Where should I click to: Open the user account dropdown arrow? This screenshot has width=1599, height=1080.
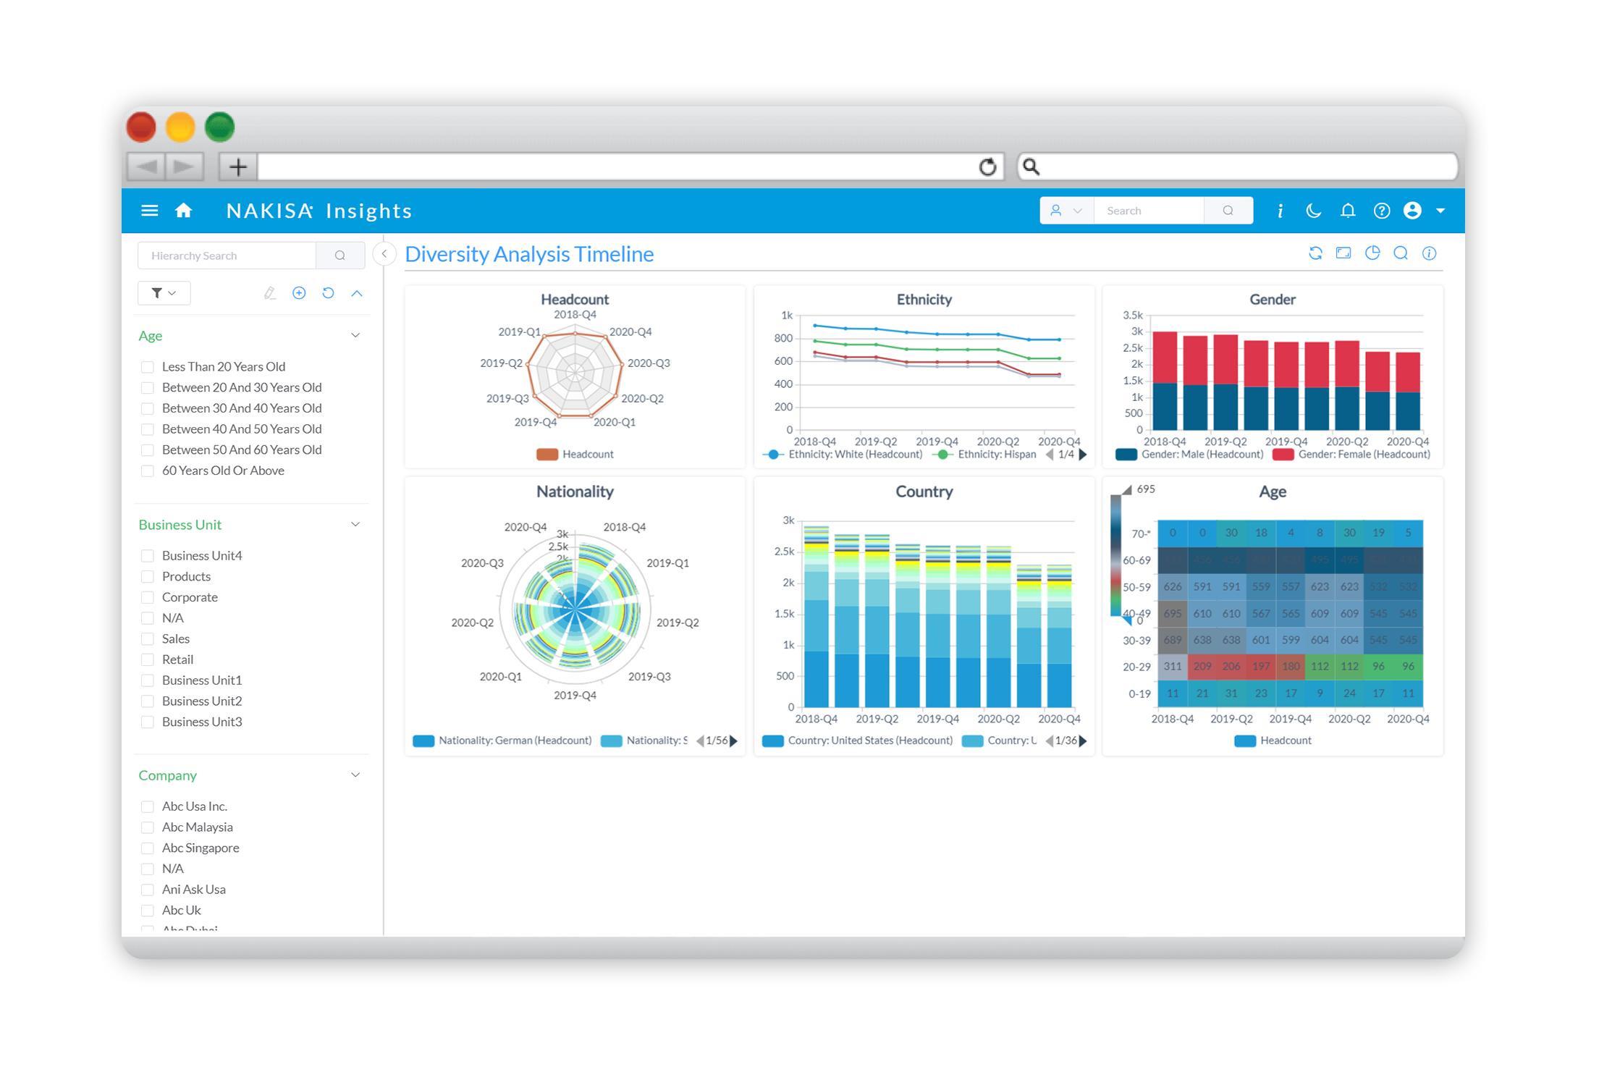[1440, 211]
